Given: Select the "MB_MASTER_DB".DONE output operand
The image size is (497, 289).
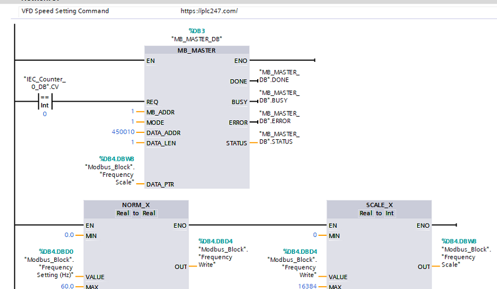Looking at the screenshot, I should pos(279,76).
